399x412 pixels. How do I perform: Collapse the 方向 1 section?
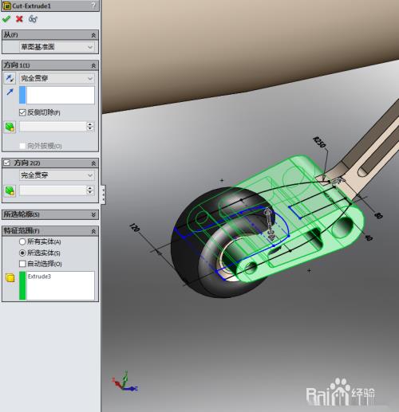click(93, 65)
